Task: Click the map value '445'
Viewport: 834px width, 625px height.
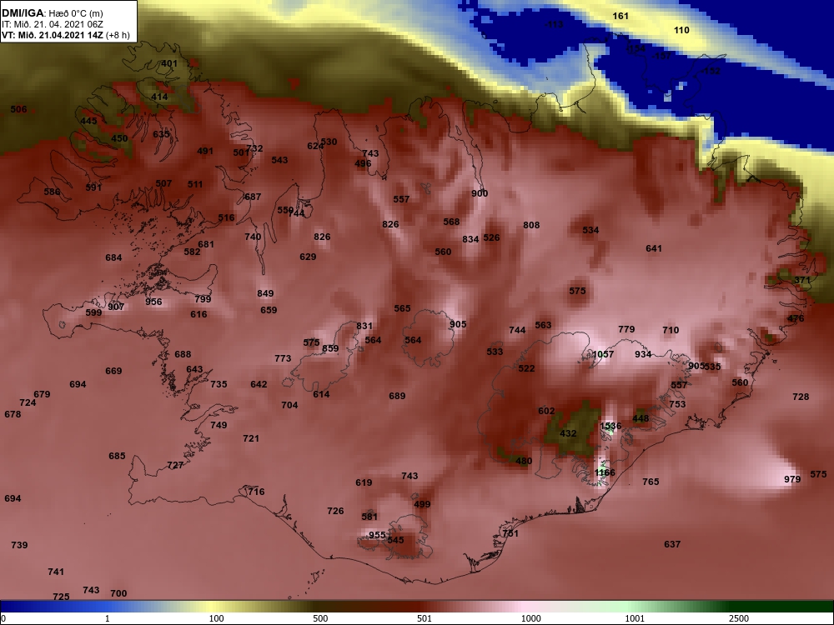Action: [89, 121]
